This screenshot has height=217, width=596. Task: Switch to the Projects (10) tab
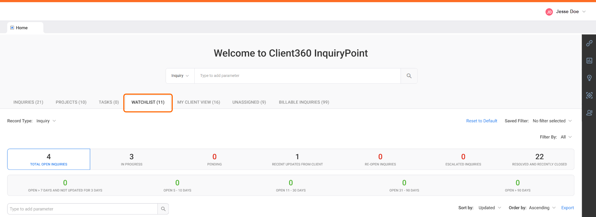pos(71,102)
